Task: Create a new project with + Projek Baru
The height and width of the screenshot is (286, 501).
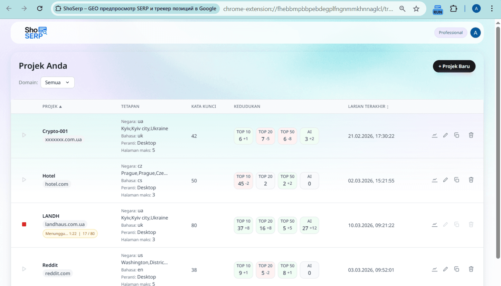Action: pos(454,66)
